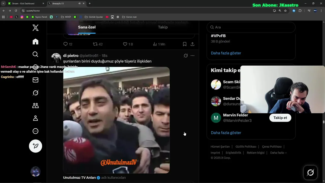Open browser media controls icon
Screen dimensions: 325x183
pos(309,11)
